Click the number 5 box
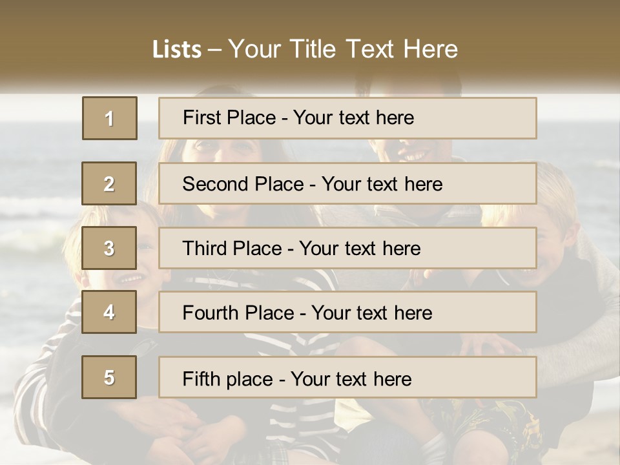 110,377
